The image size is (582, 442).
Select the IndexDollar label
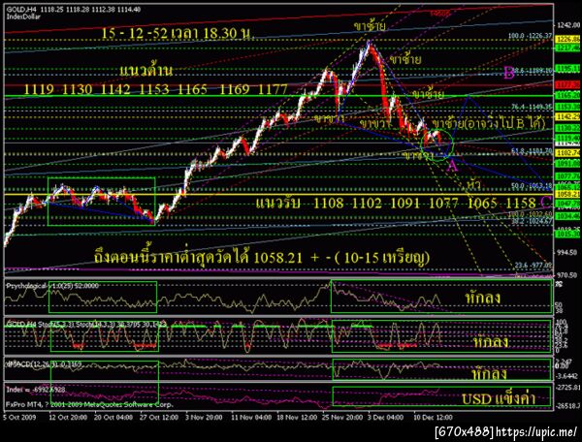(23, 16)
